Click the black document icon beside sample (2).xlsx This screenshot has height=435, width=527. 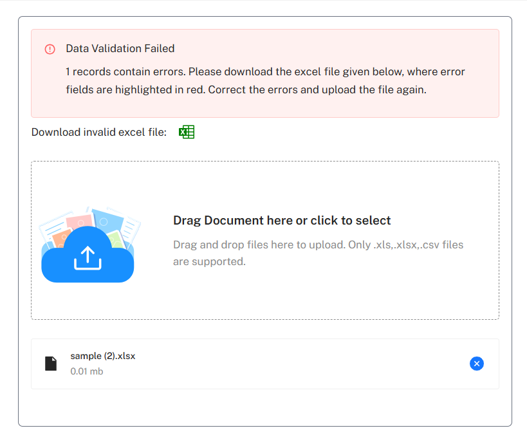point(51,364)
